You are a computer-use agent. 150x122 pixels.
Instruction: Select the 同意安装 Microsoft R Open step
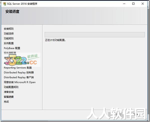point(20,82)
